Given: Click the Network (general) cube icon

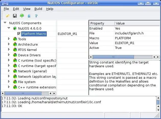Looking at the screenshot, I should [x=15, y=71].
